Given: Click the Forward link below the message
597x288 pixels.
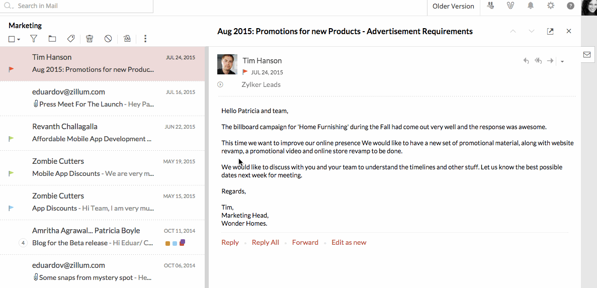Looking at the screenshot, I should click(x=305, y=242).
